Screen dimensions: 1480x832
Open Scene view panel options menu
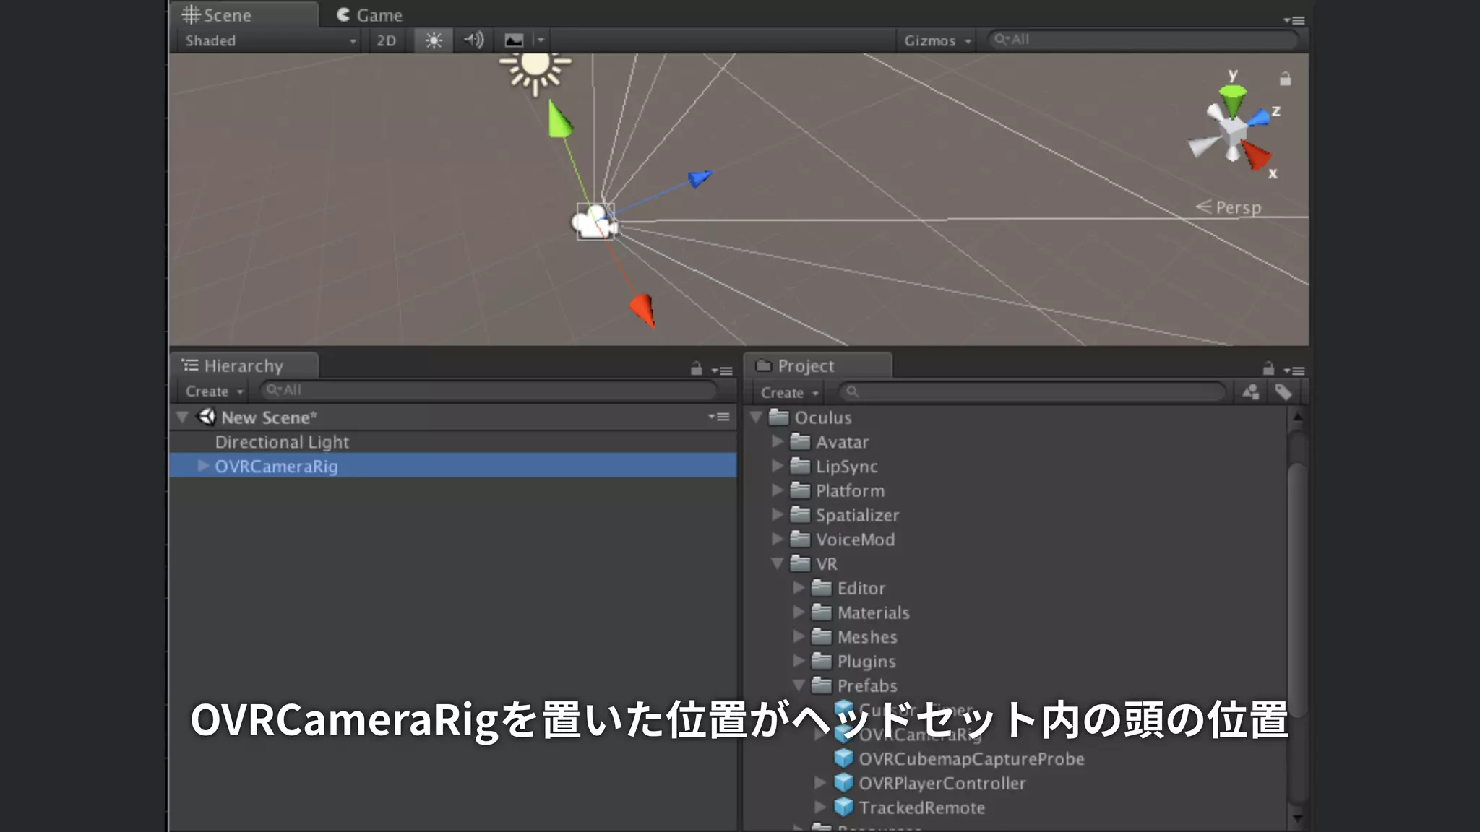point(1294,20)
